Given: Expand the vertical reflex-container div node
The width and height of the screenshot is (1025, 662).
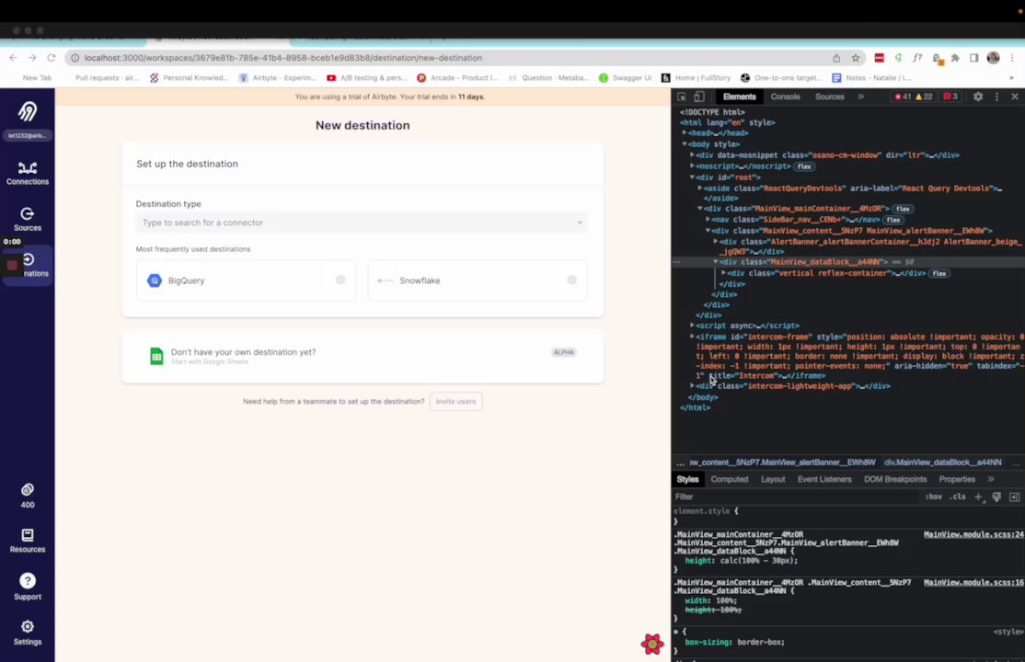Looking at the screenshot, I should pos(723,273).
